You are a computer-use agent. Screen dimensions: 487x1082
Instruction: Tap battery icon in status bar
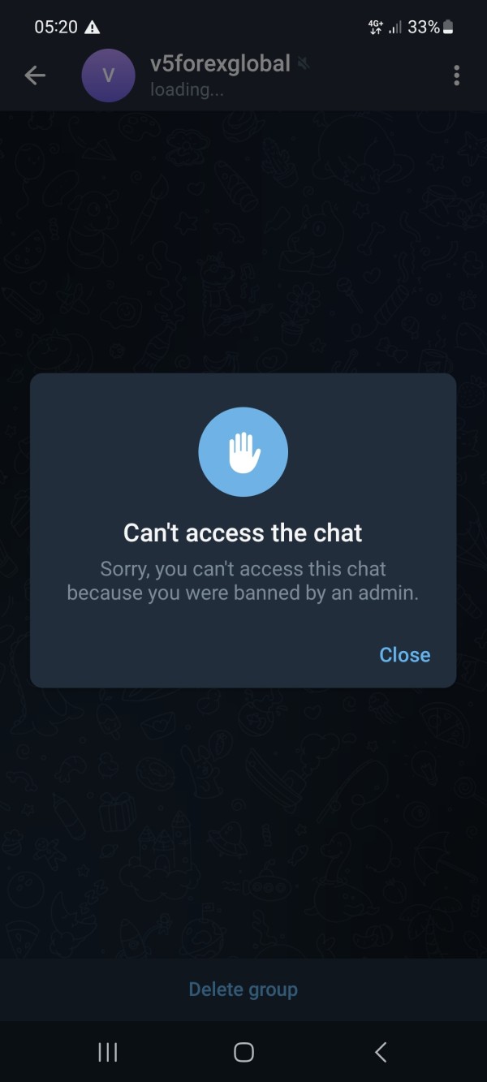[448, 28]
